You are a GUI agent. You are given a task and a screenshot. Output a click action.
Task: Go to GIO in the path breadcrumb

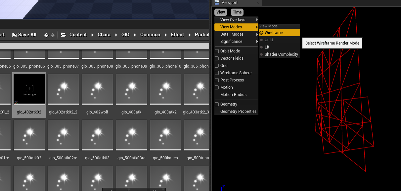coord(125,35)
